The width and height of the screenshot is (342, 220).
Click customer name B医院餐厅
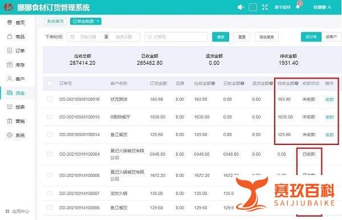point(120,117)
